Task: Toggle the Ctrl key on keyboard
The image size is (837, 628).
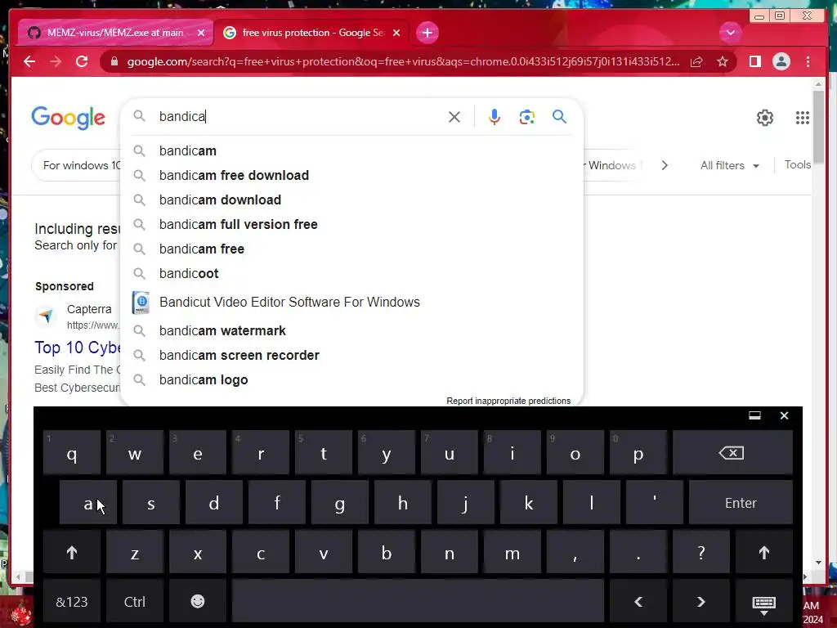Action: coord(135,601)
